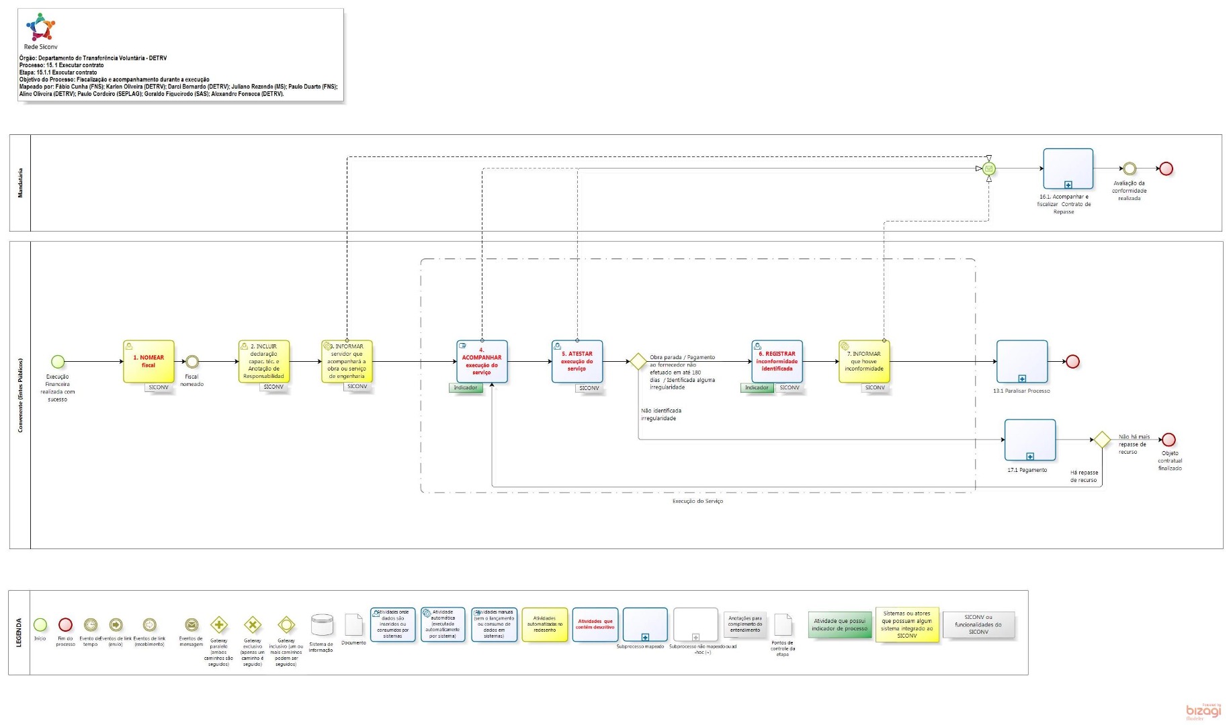
Task: Click the 'Há repasse de recurso' flow label
Action: point(1084,477)
